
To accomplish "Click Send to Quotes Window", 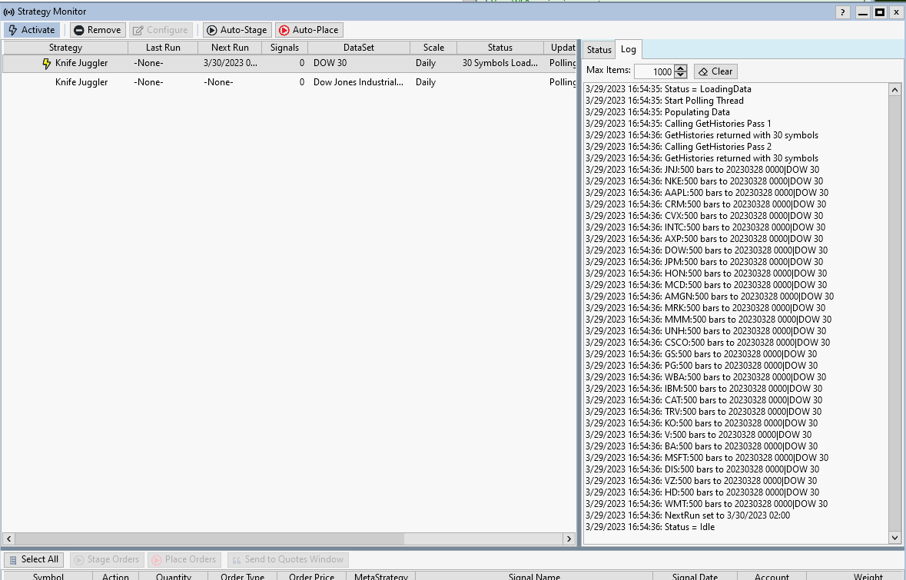I will coord(287,559).
